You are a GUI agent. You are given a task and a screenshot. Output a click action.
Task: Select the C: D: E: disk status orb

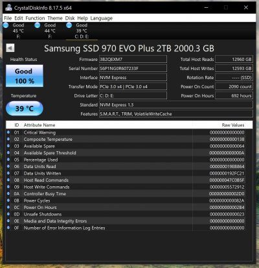click(x=69, y=25)
